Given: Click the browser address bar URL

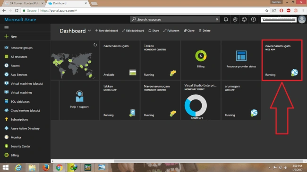Looking at the screenshot, I should 59,10.
